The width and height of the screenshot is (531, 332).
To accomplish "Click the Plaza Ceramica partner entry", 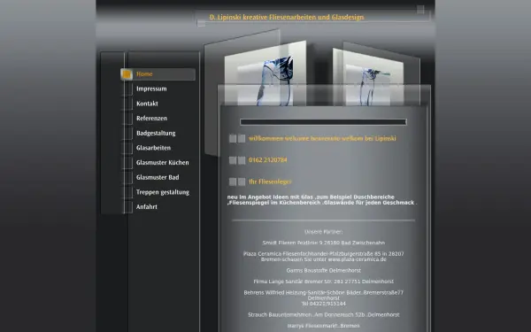I will [x=323, y=257].
